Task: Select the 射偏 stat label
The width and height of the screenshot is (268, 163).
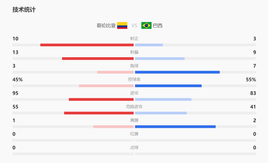Action: (134, 52)
